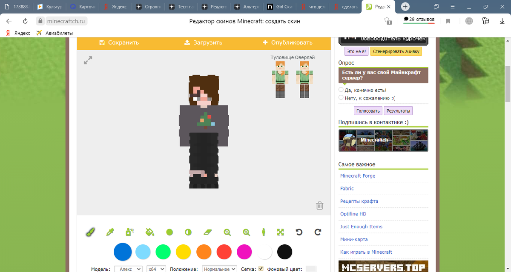Undo the last edit
Viewport: 511px width, 272px height.
(299, 232)
